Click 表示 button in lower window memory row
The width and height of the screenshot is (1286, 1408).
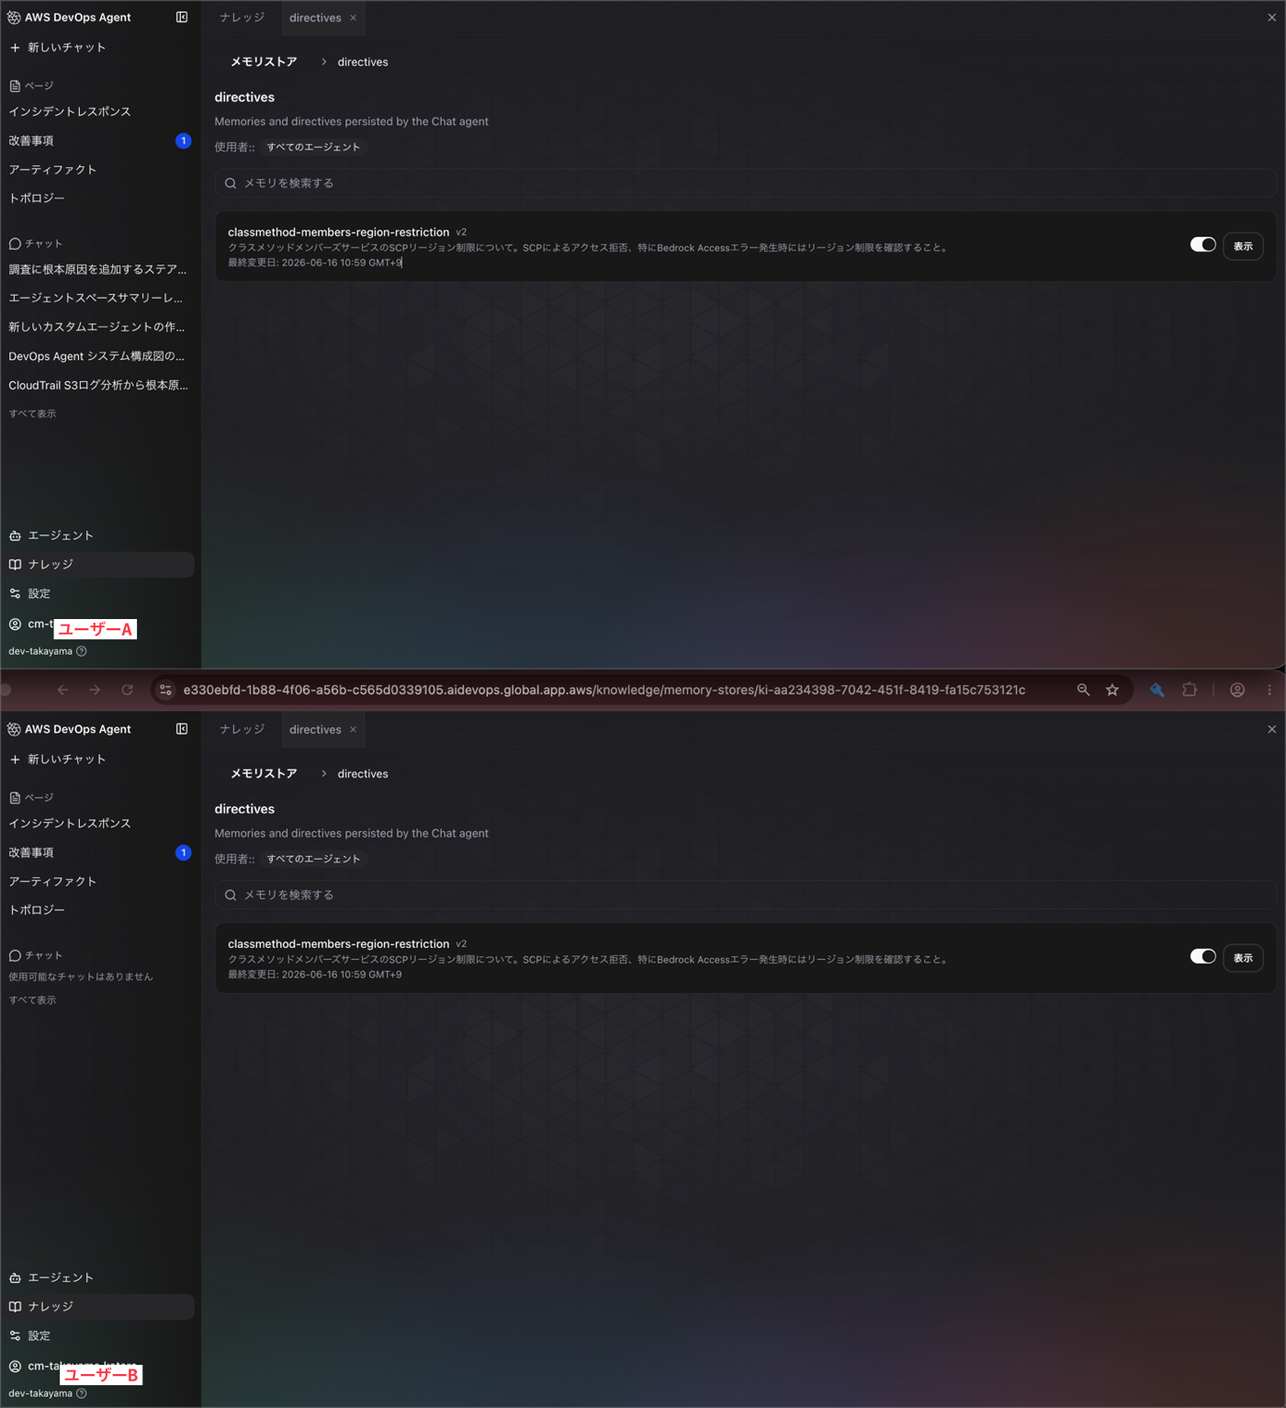(1243, 958)
